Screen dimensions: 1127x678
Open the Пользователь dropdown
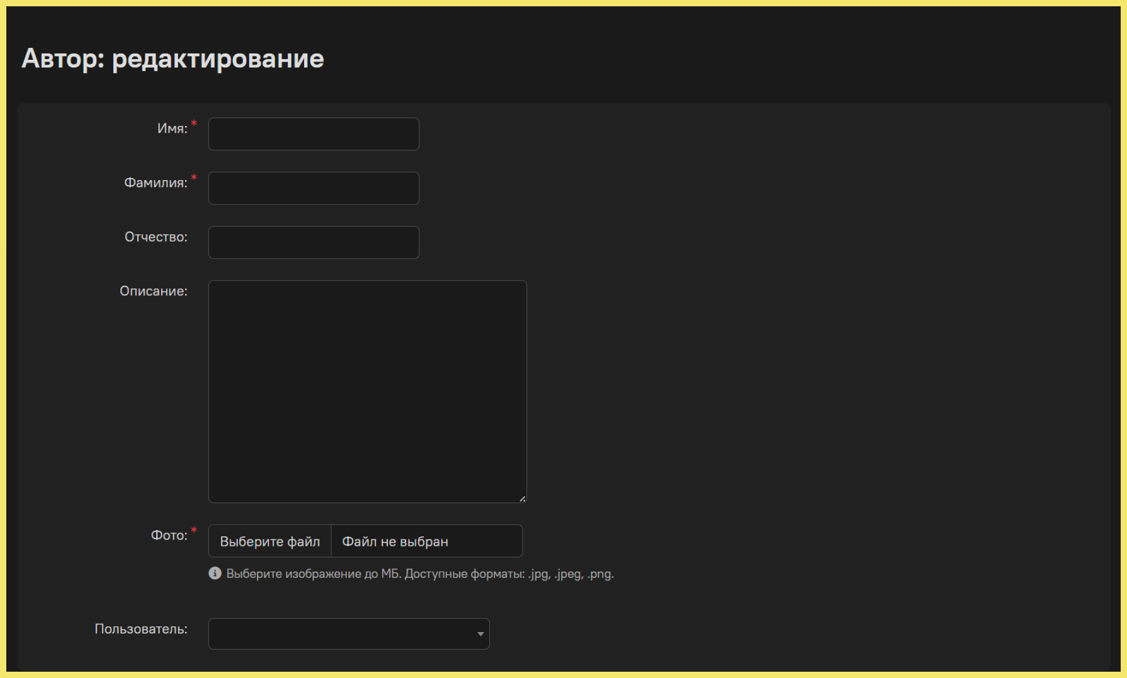(x=349, y=634)
